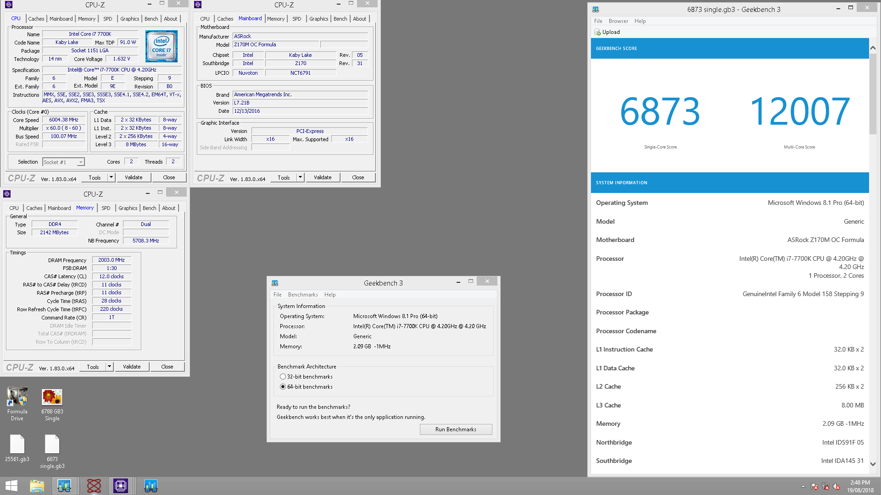
Task: Open SPD tab in Mainboard window
Action: pos(297,19)
